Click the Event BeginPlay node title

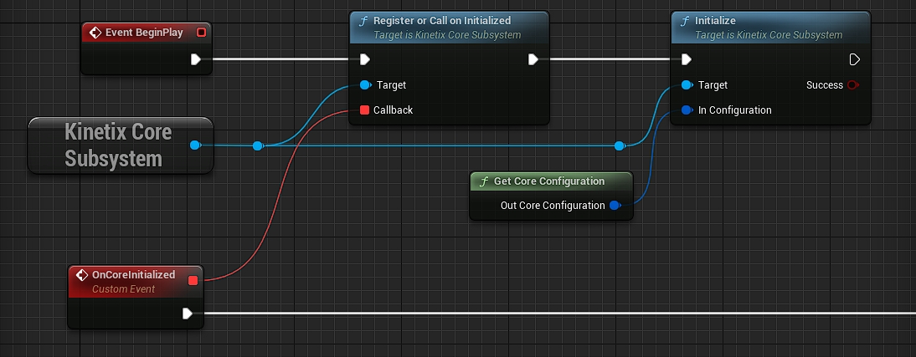tap(143, 33)
